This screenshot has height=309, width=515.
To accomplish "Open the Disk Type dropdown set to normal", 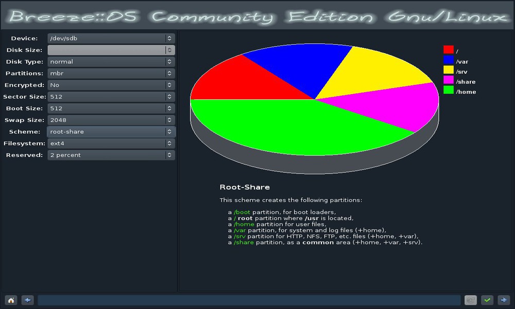I will coord(111,62).
